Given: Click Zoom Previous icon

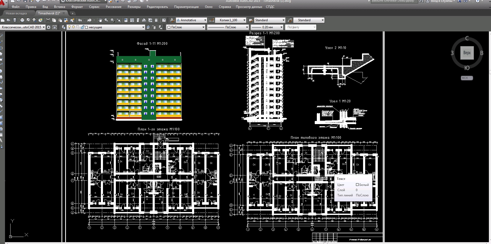Looking at the screenshot, I should (x=118, y=20).
